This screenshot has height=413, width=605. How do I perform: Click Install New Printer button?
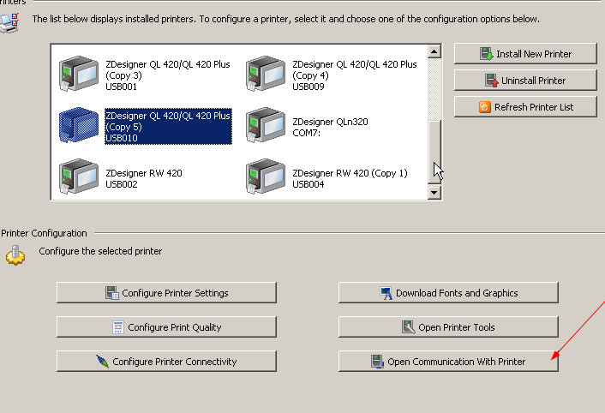(525, 54)
